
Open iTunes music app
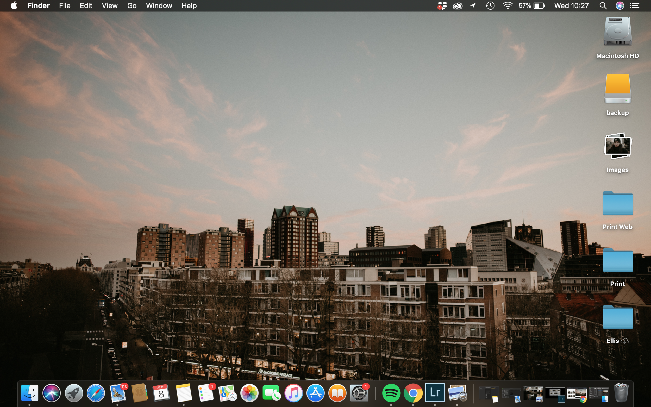tap(294, 393)
